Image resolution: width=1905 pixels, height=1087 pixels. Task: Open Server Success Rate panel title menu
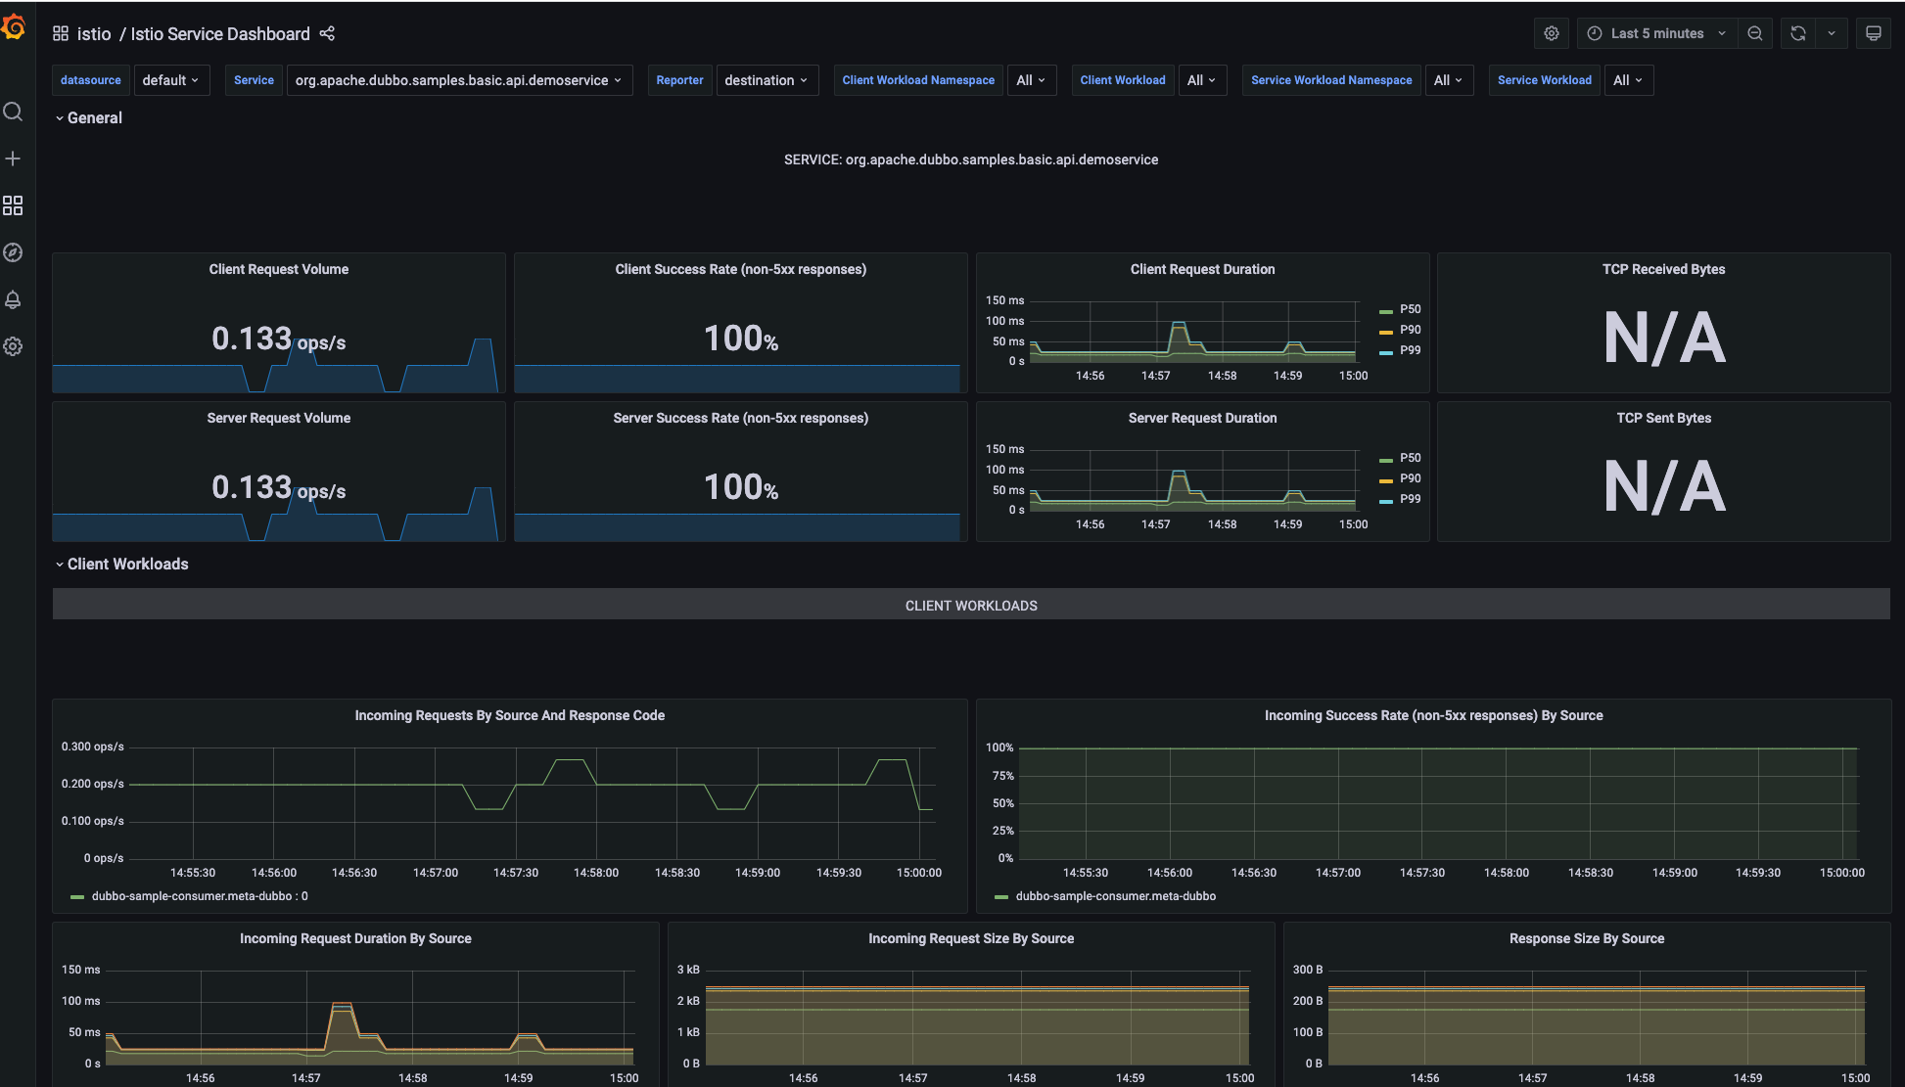pyautogui.click(x=741, y=418)
